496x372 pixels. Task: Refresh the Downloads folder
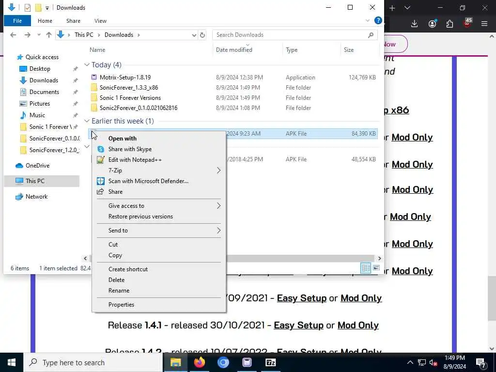click(202, 35)
